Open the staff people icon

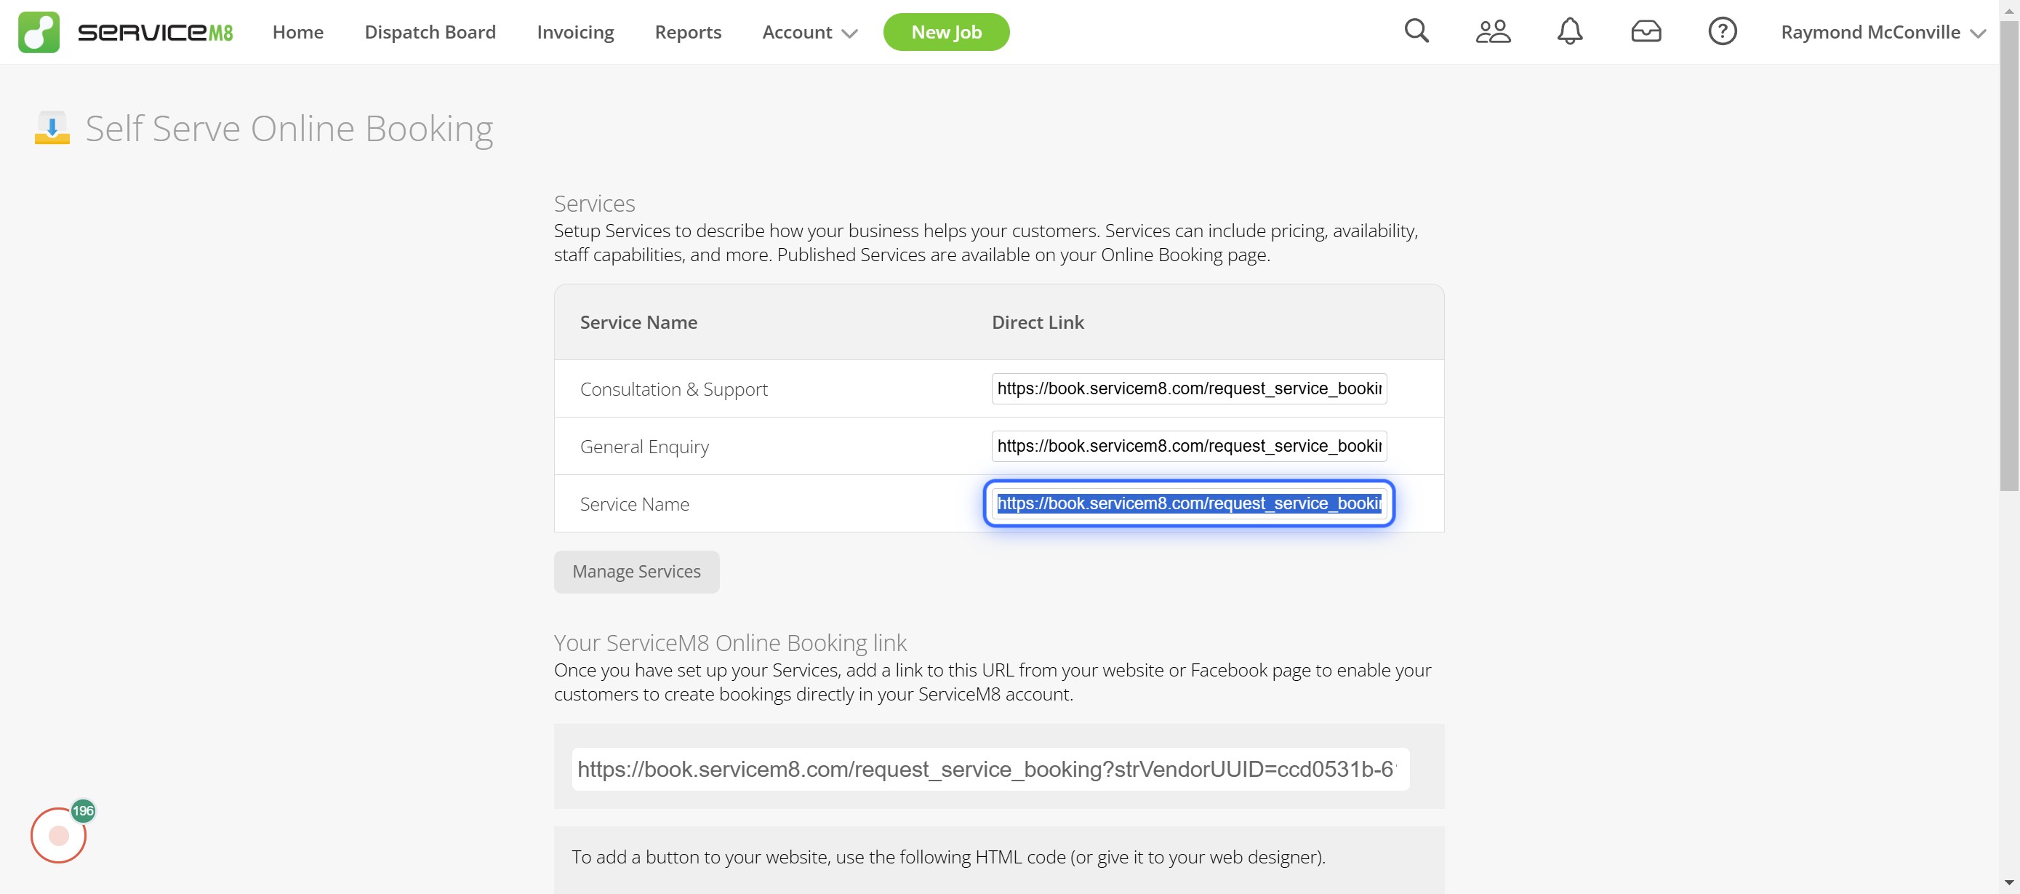(x=1492, y=31)
